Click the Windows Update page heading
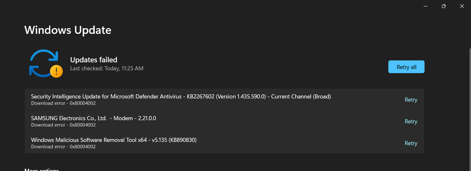The image size is (471, 171). [x=68, y=30]
